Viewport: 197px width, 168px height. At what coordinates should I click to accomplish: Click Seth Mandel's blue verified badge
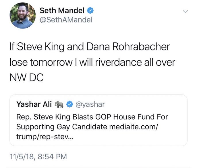click(90, 10)
